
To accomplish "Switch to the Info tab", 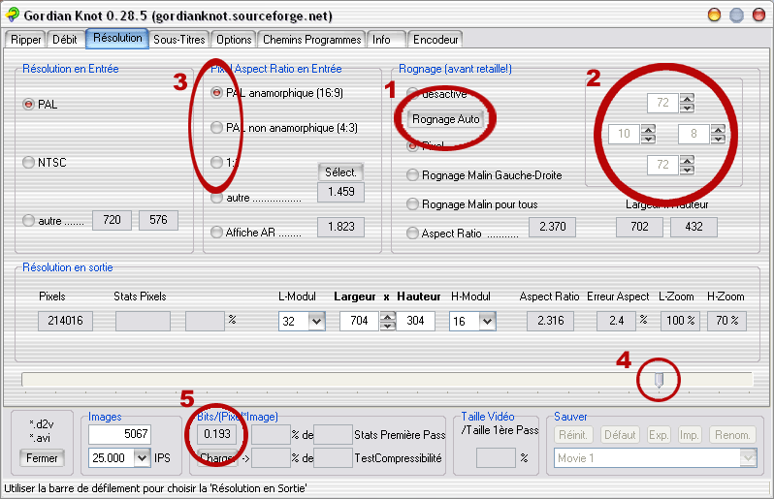I will pos(386,40).
